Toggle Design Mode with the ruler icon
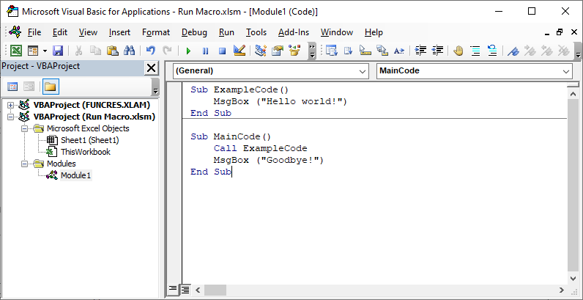The width and height of the screenshot is (583, 300). [239, 51]
